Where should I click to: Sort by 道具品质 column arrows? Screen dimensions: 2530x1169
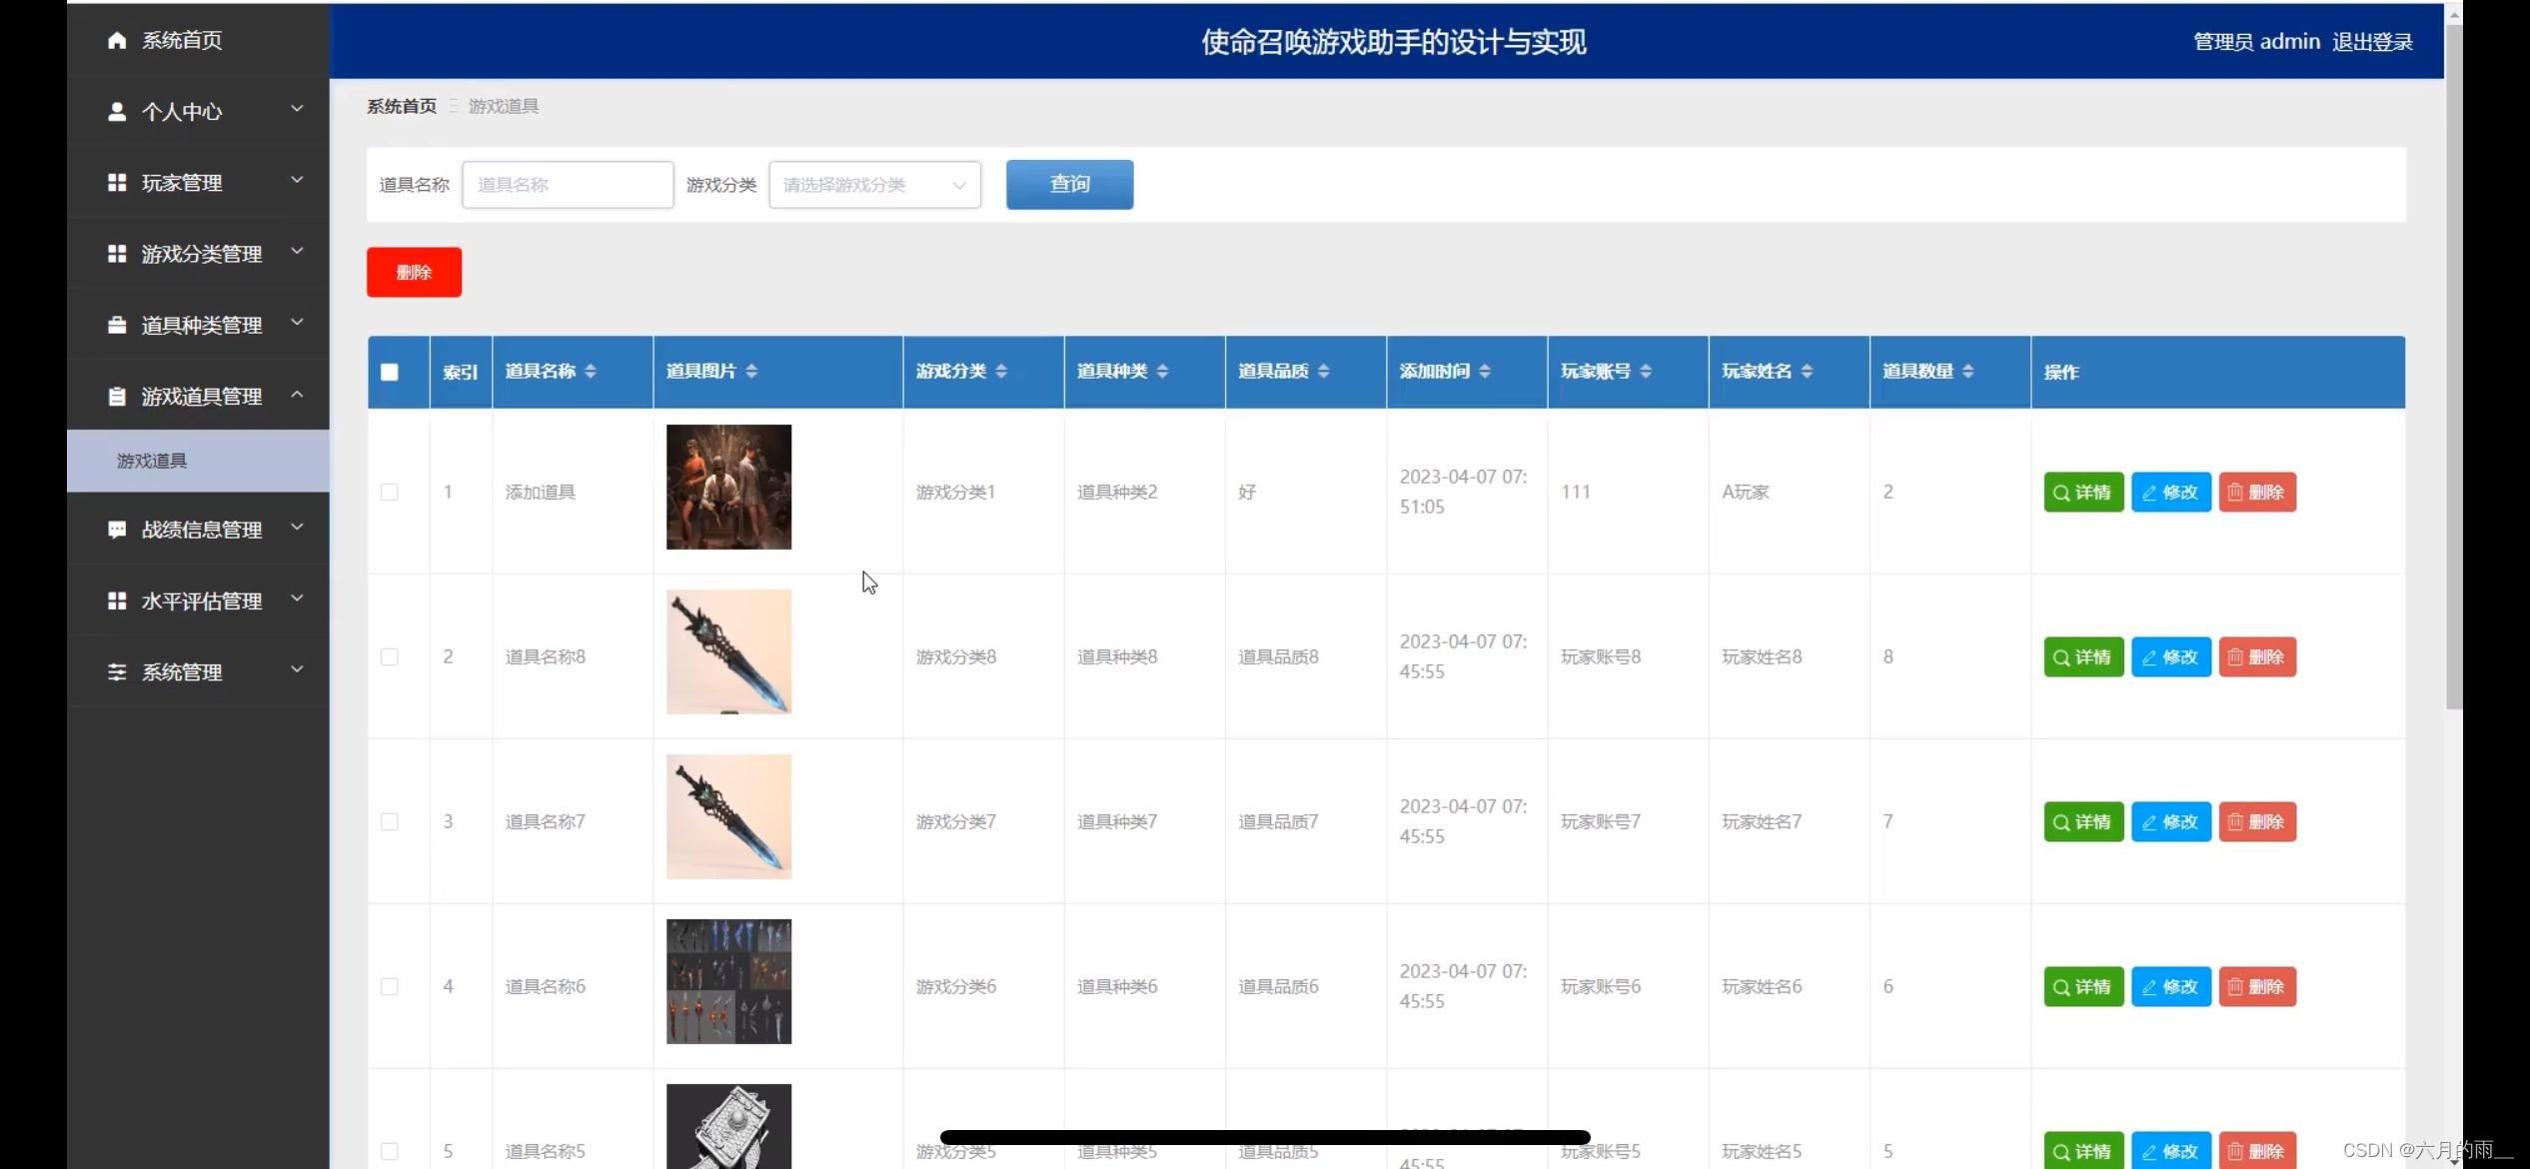coord(1323,372)
